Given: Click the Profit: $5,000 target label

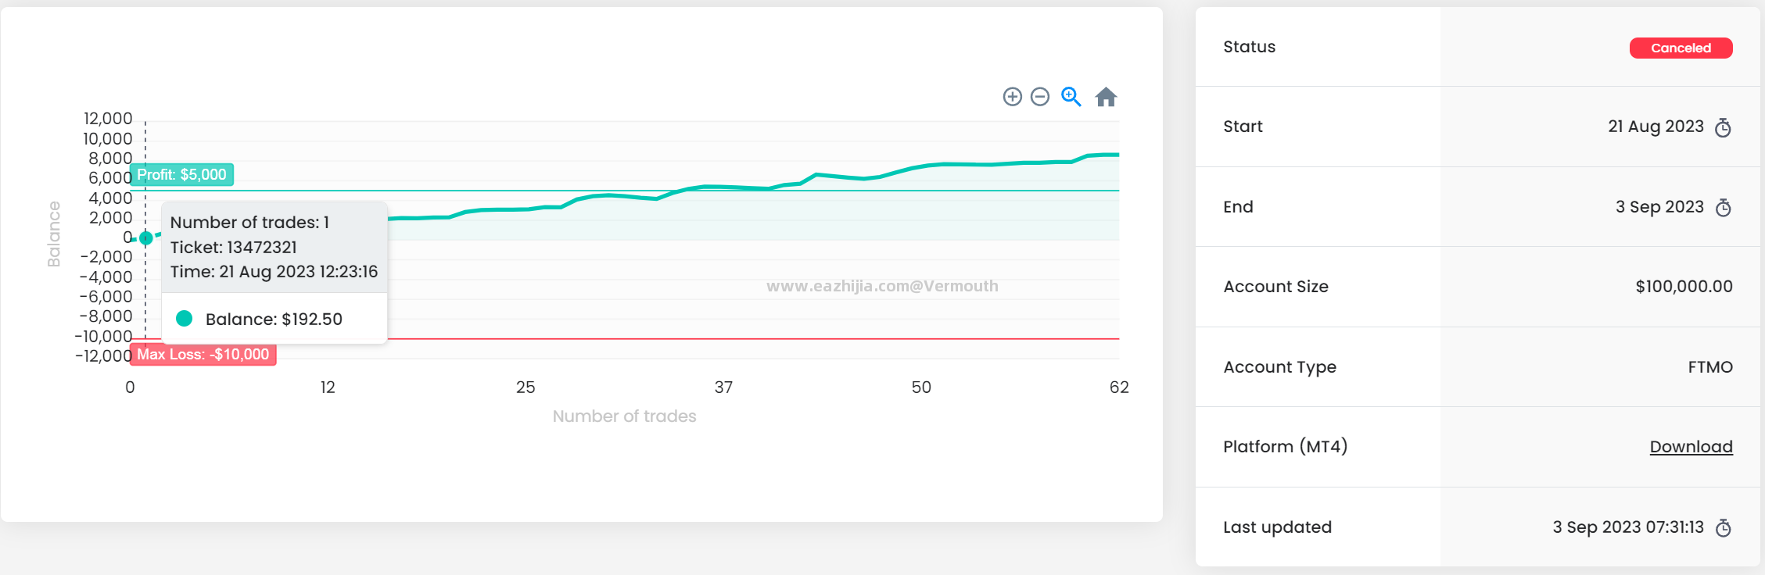Looking at the screenshot, I should pos(181,175).
